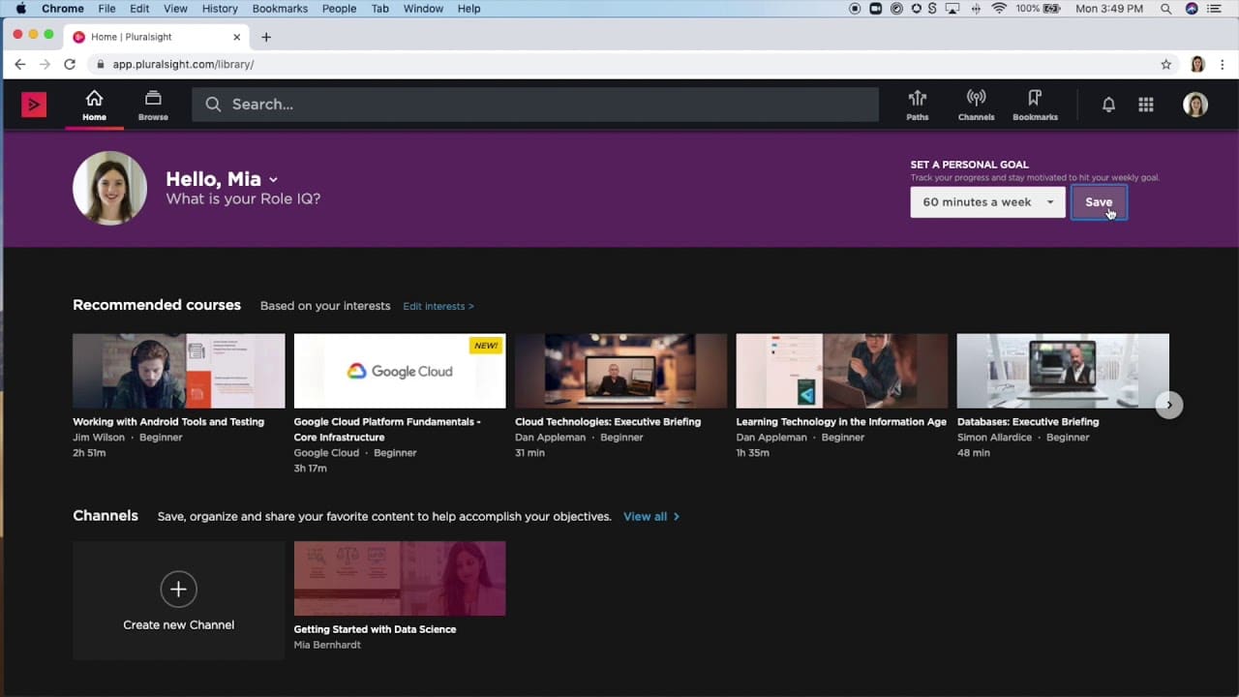Click the search magnifier icon

(x=213, y=105)
